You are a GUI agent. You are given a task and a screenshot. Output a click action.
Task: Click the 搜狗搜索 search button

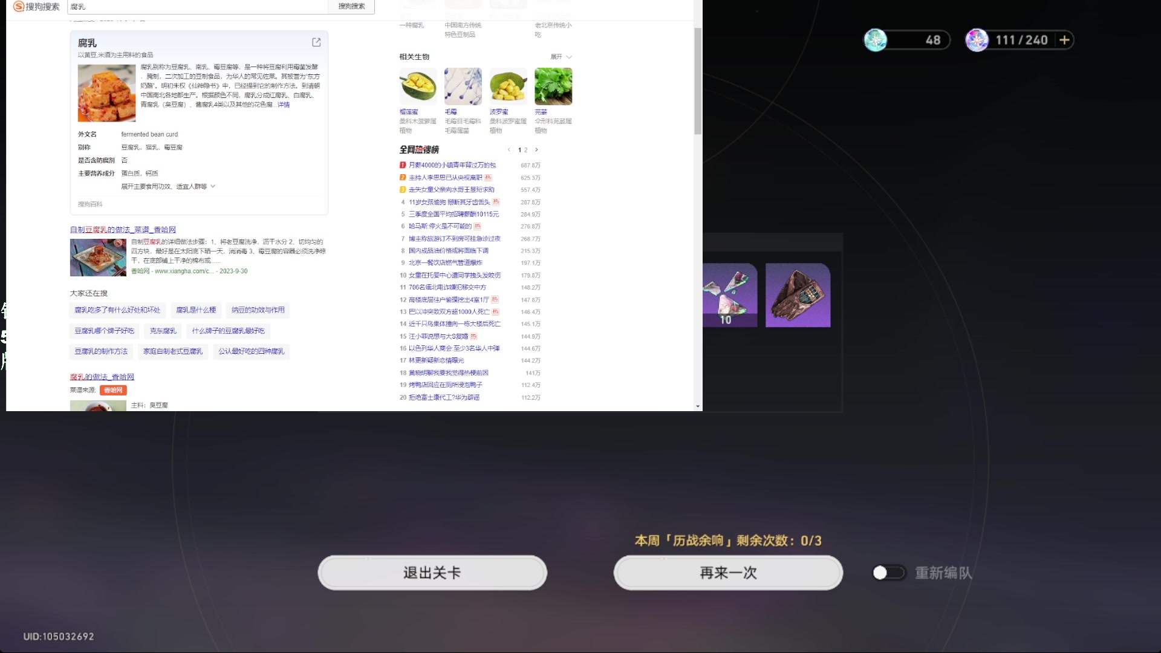click(351, 7)
